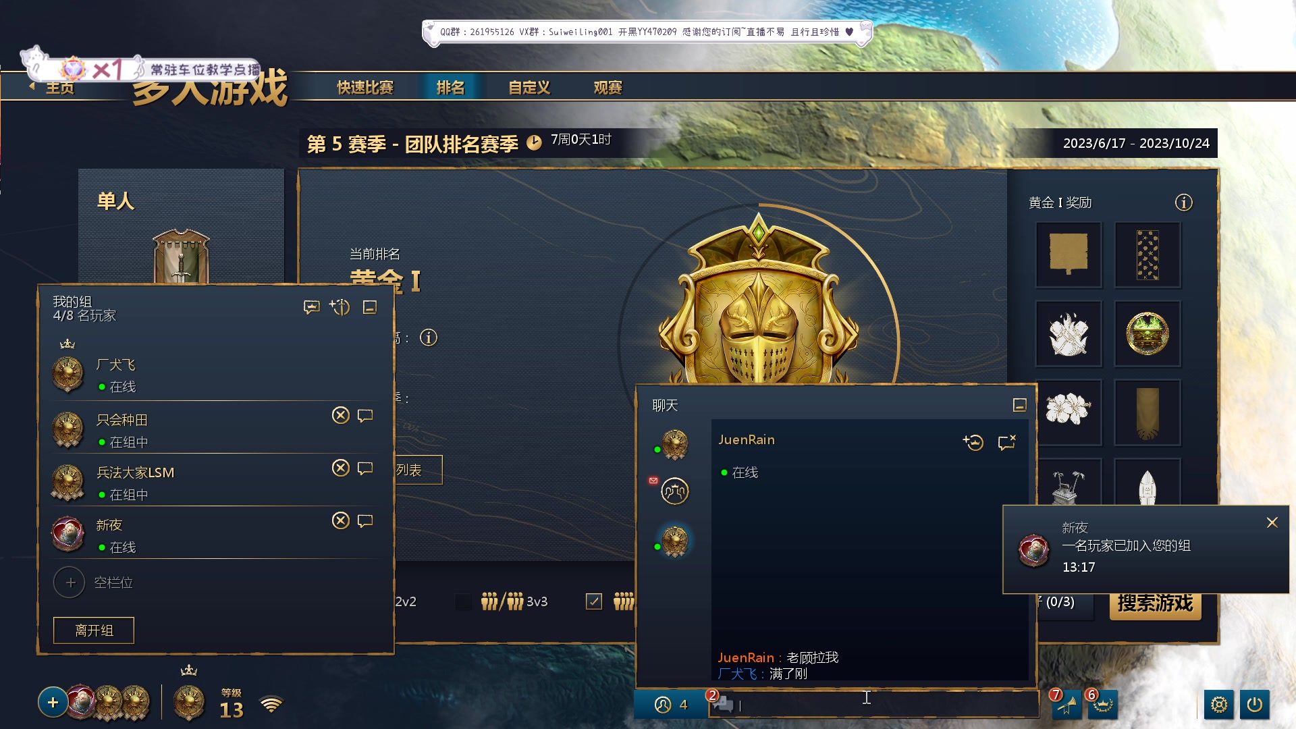Open the settings gear icon

(1219, 705)
